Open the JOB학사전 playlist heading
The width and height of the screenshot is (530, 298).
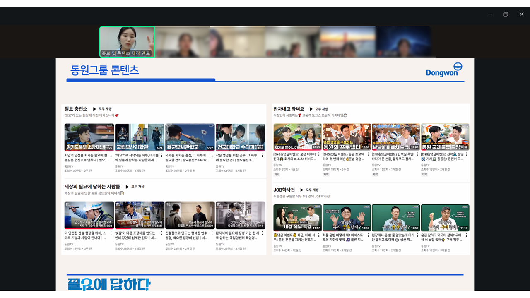pos(284,190)
